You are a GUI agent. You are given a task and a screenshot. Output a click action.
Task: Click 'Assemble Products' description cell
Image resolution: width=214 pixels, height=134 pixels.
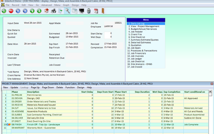point(52,112)
